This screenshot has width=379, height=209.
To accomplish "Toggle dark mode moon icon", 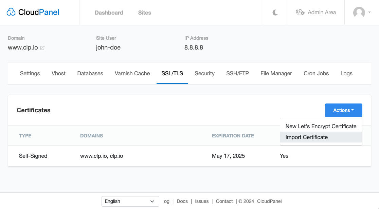I will 275,13.
